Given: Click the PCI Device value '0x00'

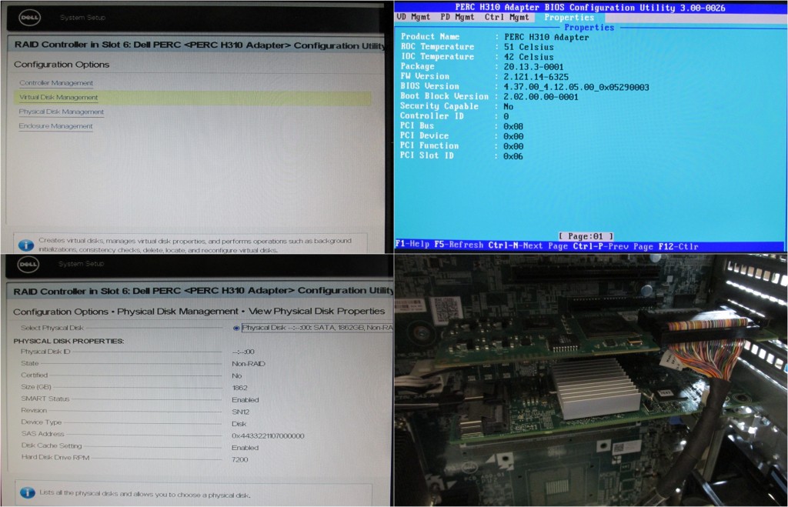Looking at the screenshot, I should pyautogui.click(x=513, y=137).
